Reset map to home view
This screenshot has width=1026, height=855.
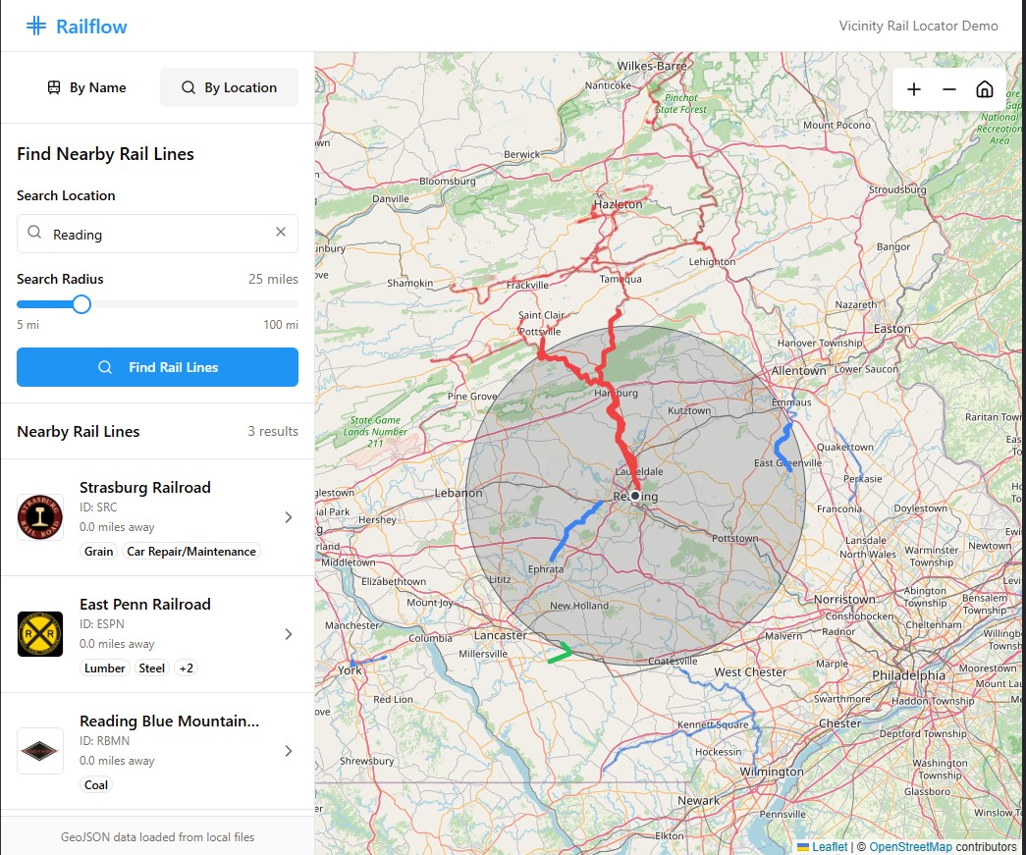984,89
